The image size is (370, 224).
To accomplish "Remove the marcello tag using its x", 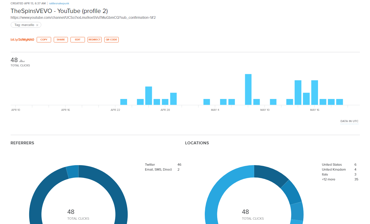I will (x=37, y=25).
